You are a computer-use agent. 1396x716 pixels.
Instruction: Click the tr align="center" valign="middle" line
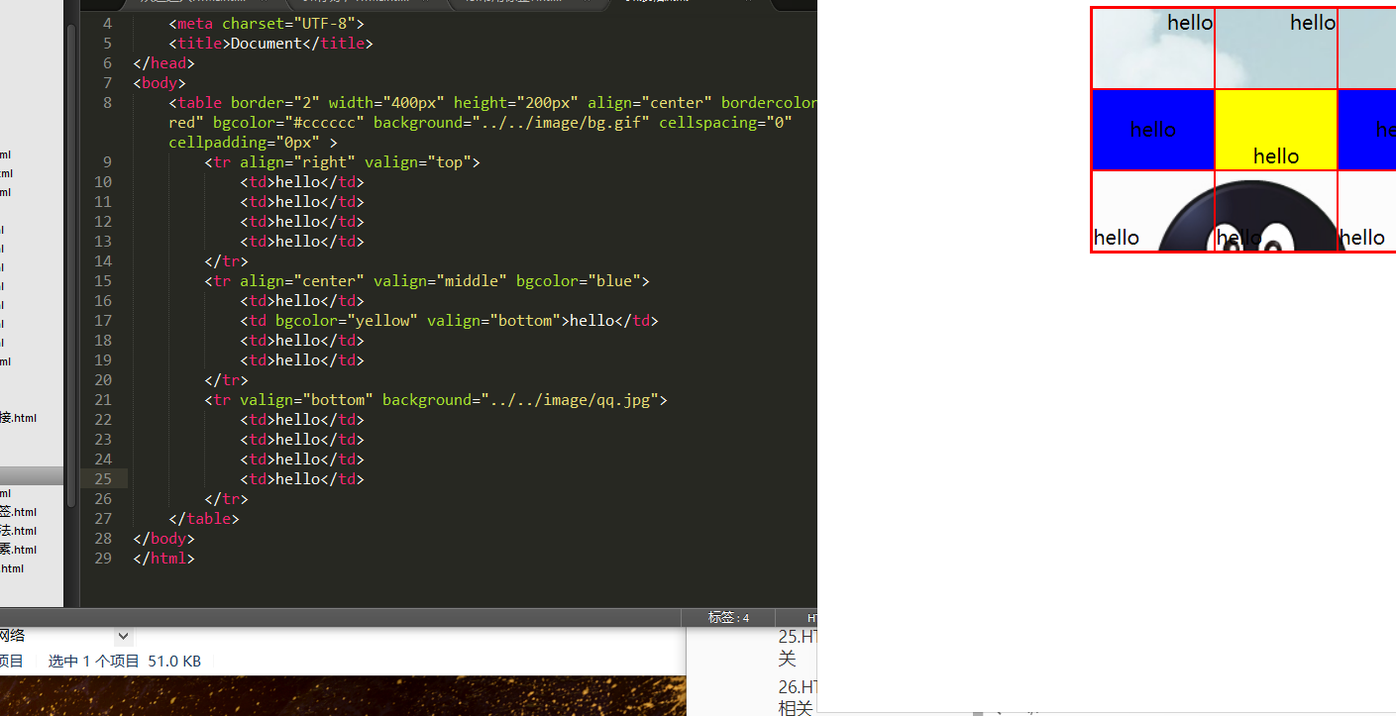coord(427,281)
